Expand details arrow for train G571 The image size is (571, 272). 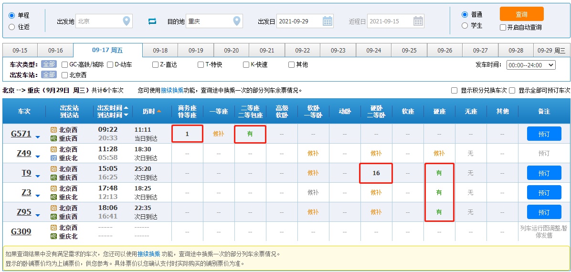pyautogui.click(x=38, y=137)
